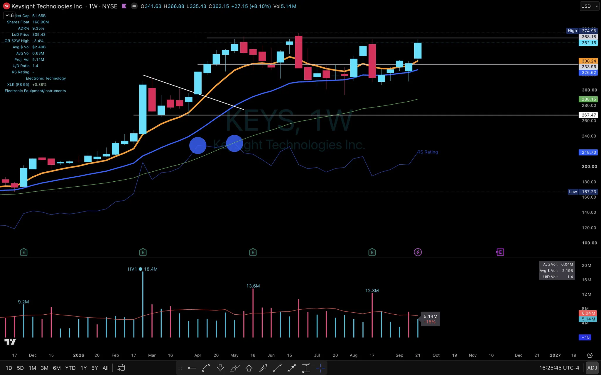Open the Keysight Technologies Inc. symbol title

click(48, 6)
